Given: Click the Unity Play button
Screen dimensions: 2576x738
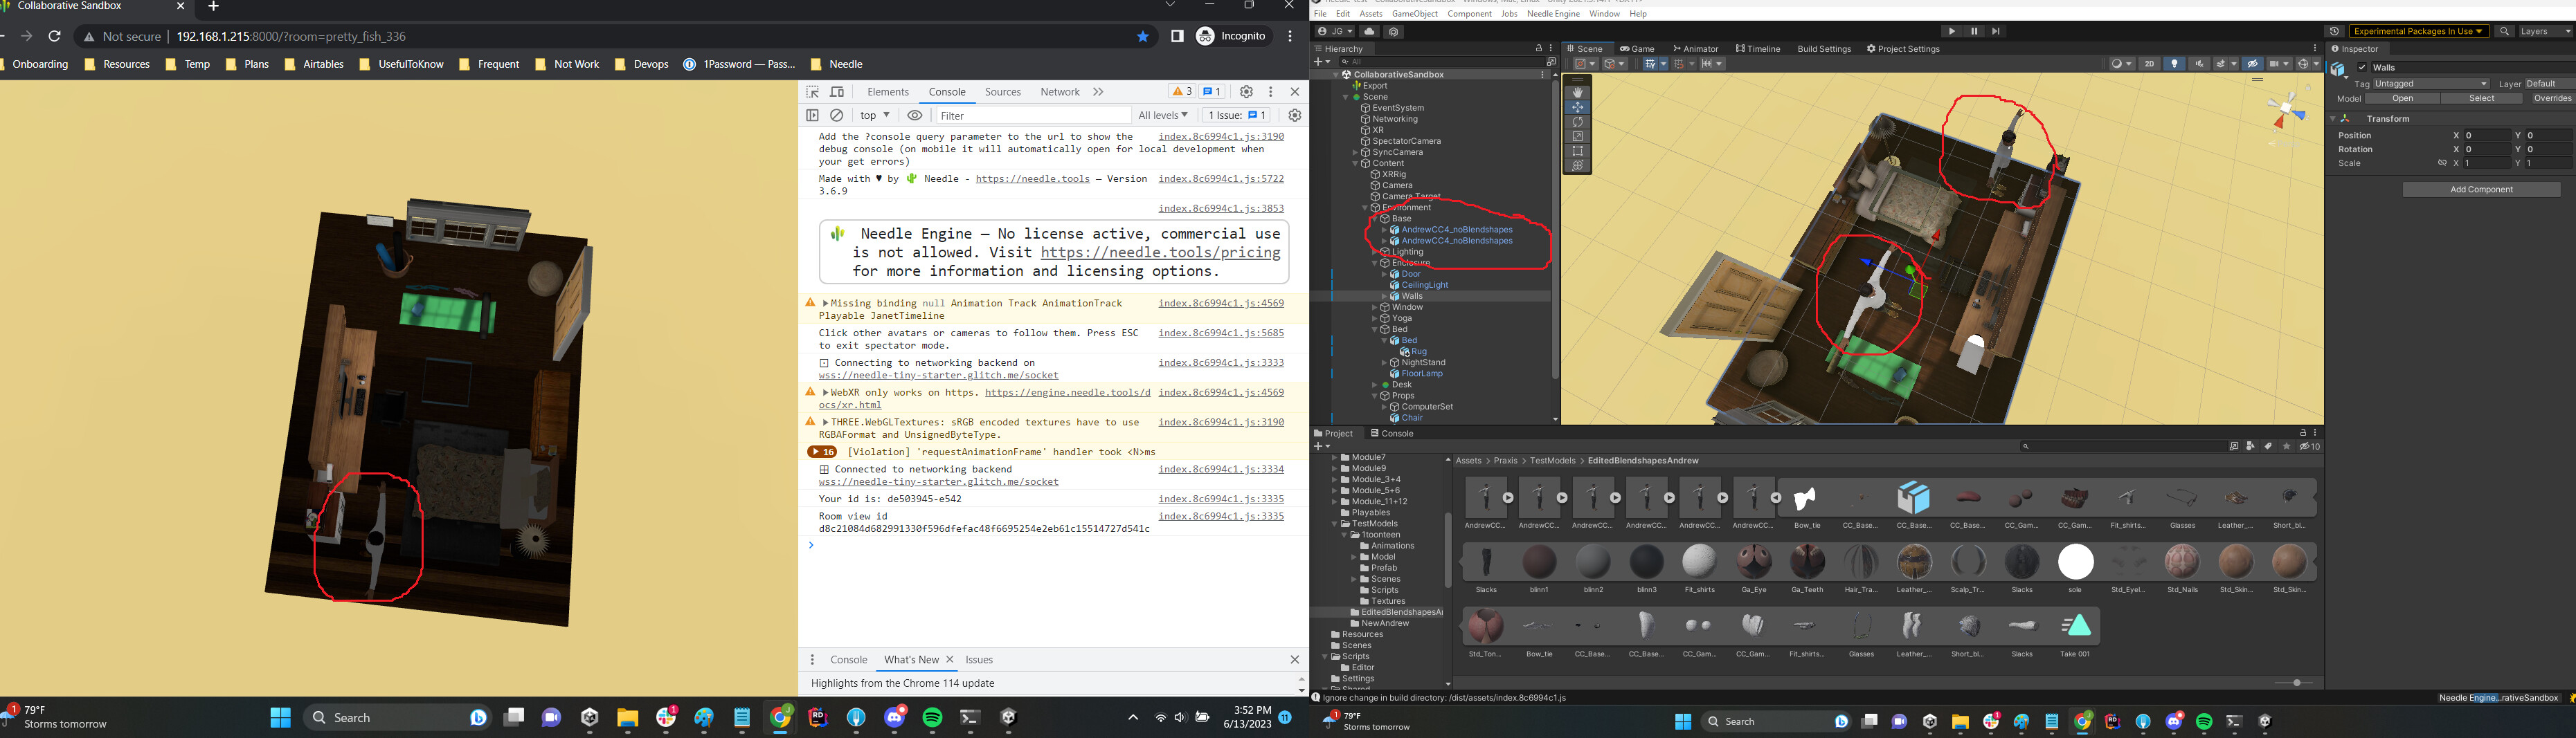Looking at the screenshot, I should click(1951, 31).
